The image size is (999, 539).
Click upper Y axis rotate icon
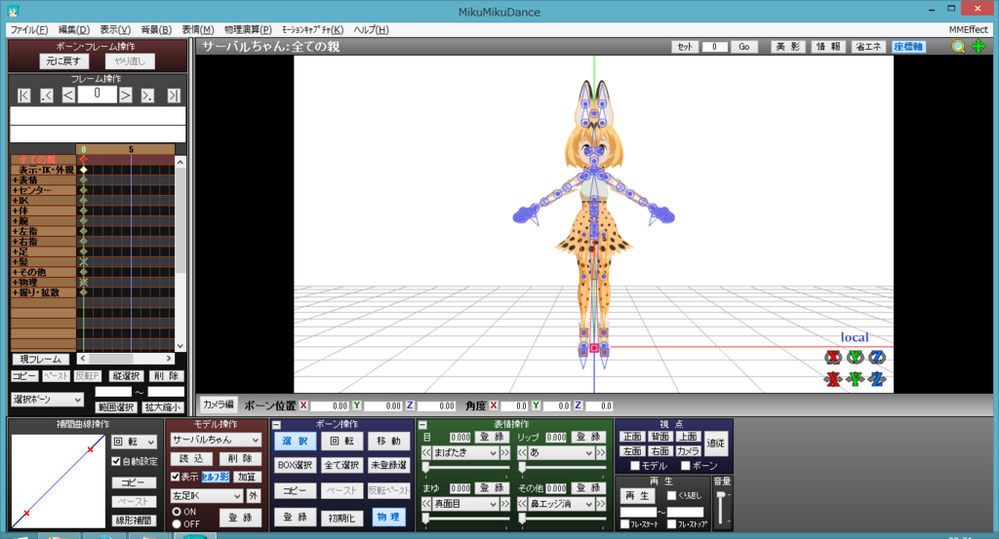coord(855,357)
